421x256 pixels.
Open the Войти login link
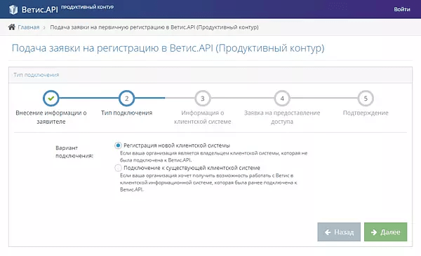pyautogui.click(x=402, y=9)
